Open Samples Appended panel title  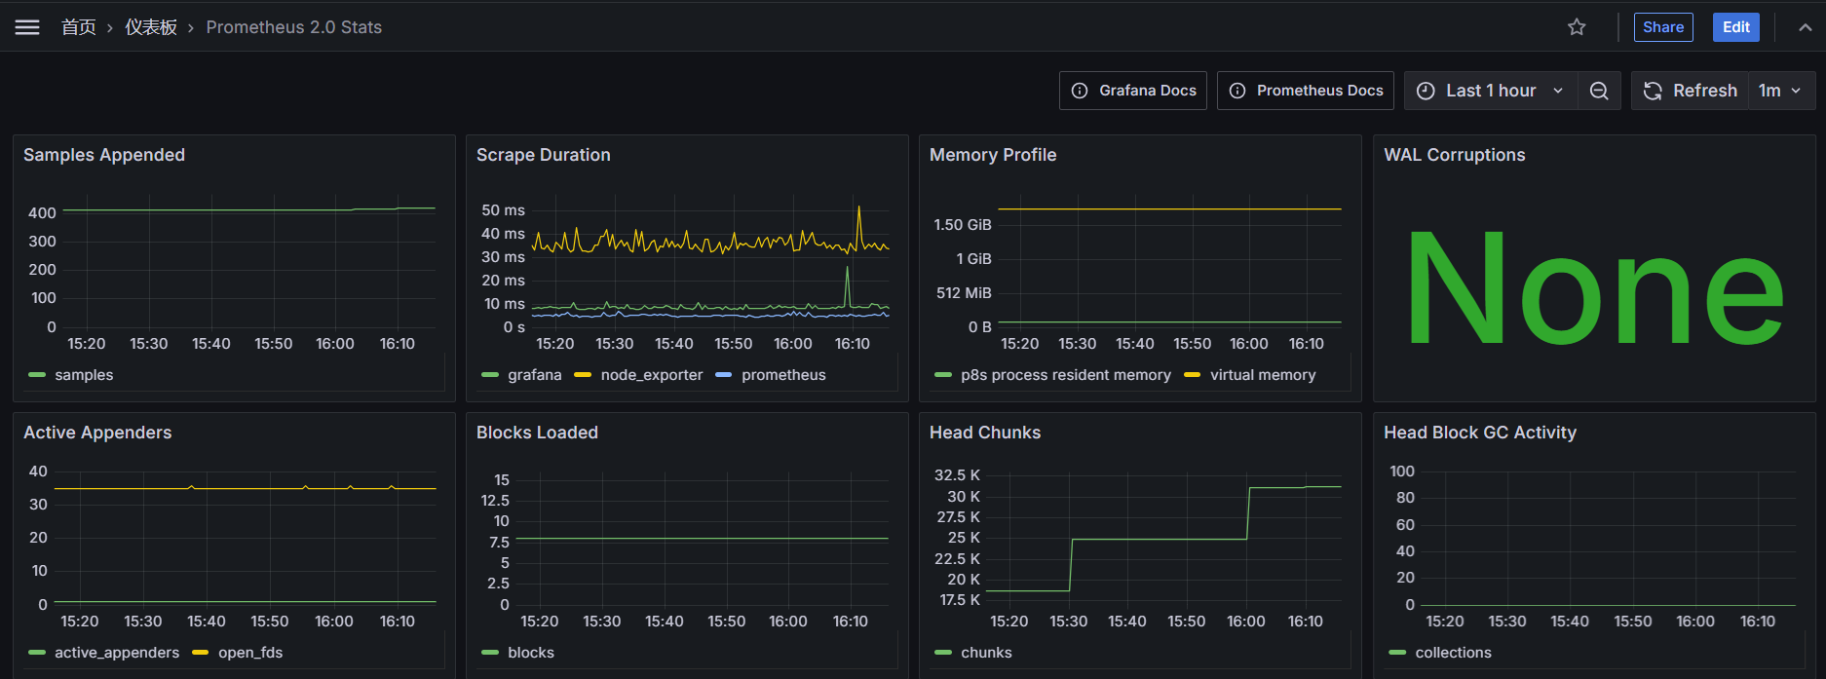[x=104, y=155]
